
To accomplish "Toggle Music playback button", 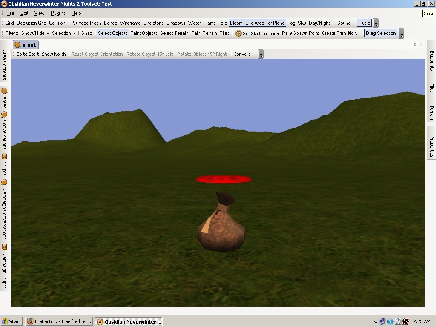I will (x=364, y=23).
